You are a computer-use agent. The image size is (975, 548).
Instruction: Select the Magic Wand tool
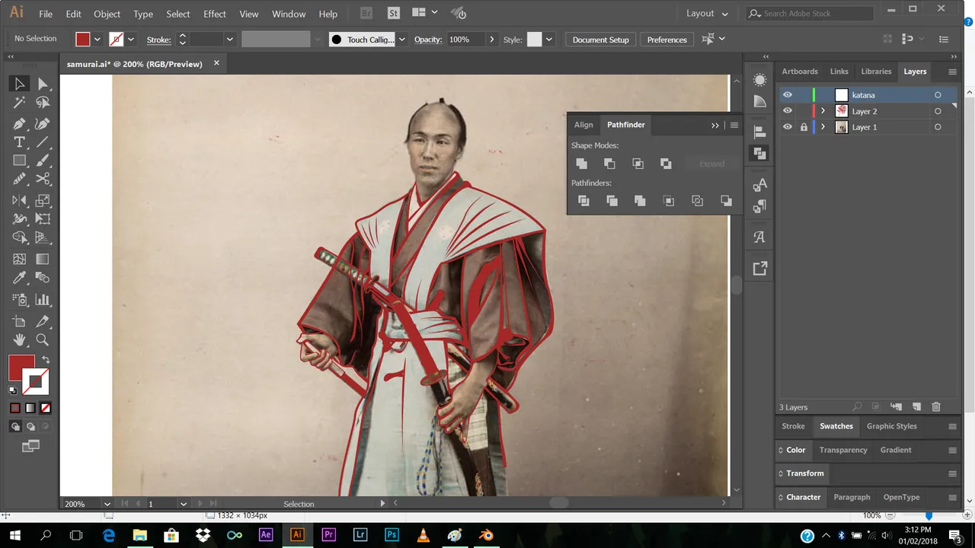[20, 103]
